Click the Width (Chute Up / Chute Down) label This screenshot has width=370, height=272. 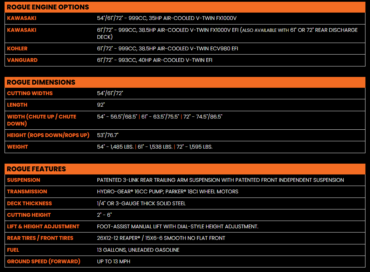point(41,120)
